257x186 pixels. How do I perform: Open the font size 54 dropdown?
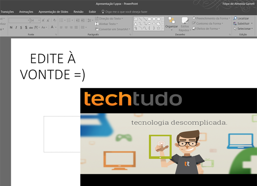click(39, 20)
